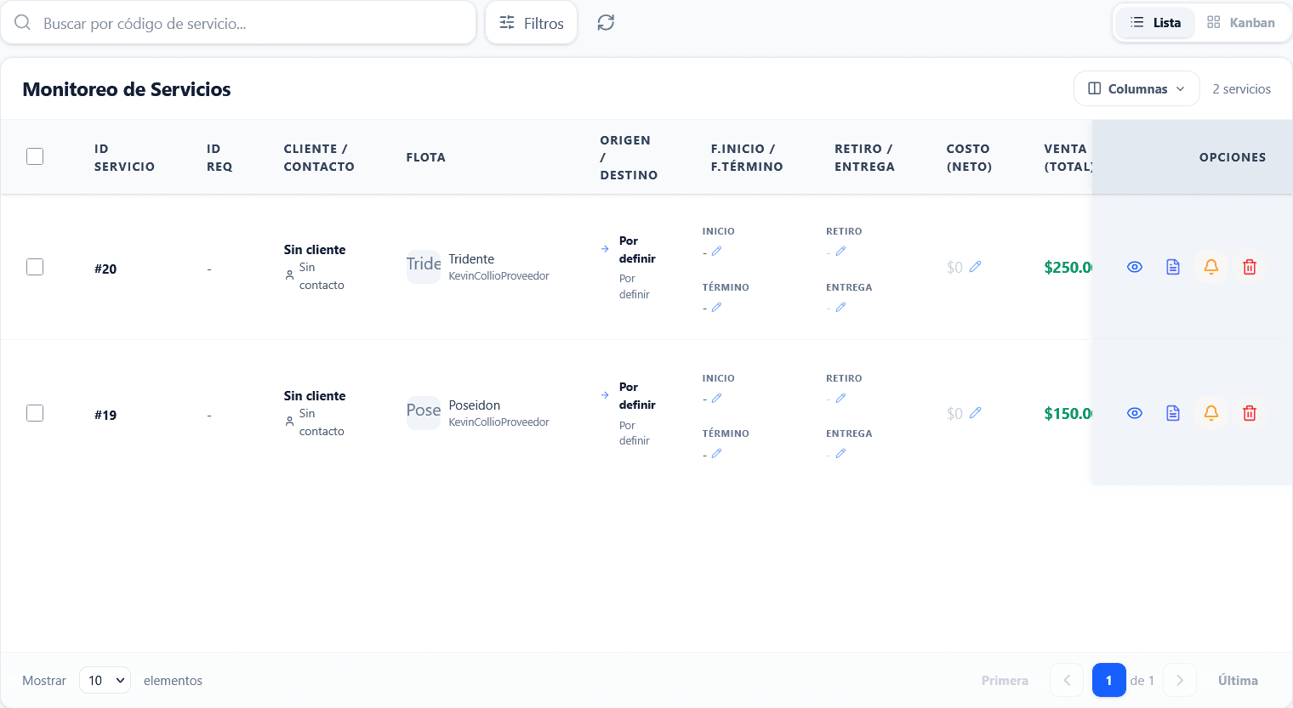Click the bell notification icon for service #19
Viewport: 1293px width, 708px height.
coord(1211,413)
